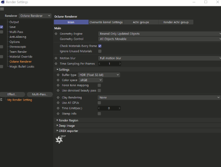Click the Cinema 4D app icon in title bar
This screenshot has height=167, width=221.
(x=3, y=2)
